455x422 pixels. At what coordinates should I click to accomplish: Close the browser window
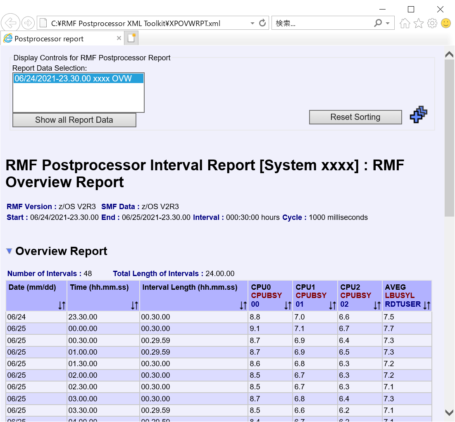click(x=440, y=9)
